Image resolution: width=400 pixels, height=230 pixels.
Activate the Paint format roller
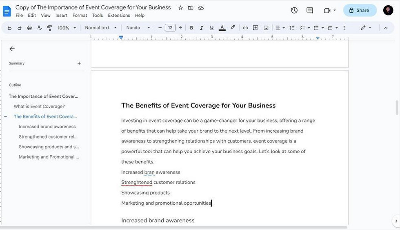tap(49, 28)
